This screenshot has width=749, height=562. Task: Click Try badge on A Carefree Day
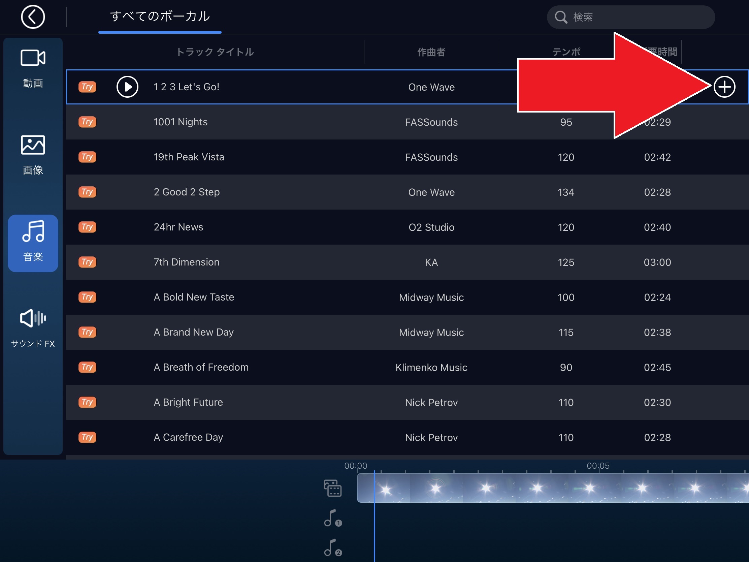coord(87,437)
